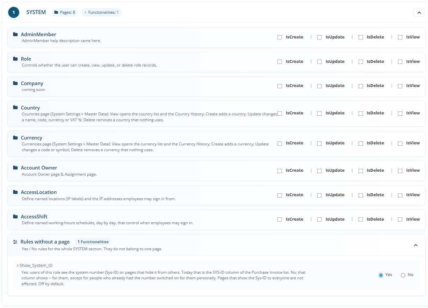Check IsView for the Currency page

coord(400,143)
